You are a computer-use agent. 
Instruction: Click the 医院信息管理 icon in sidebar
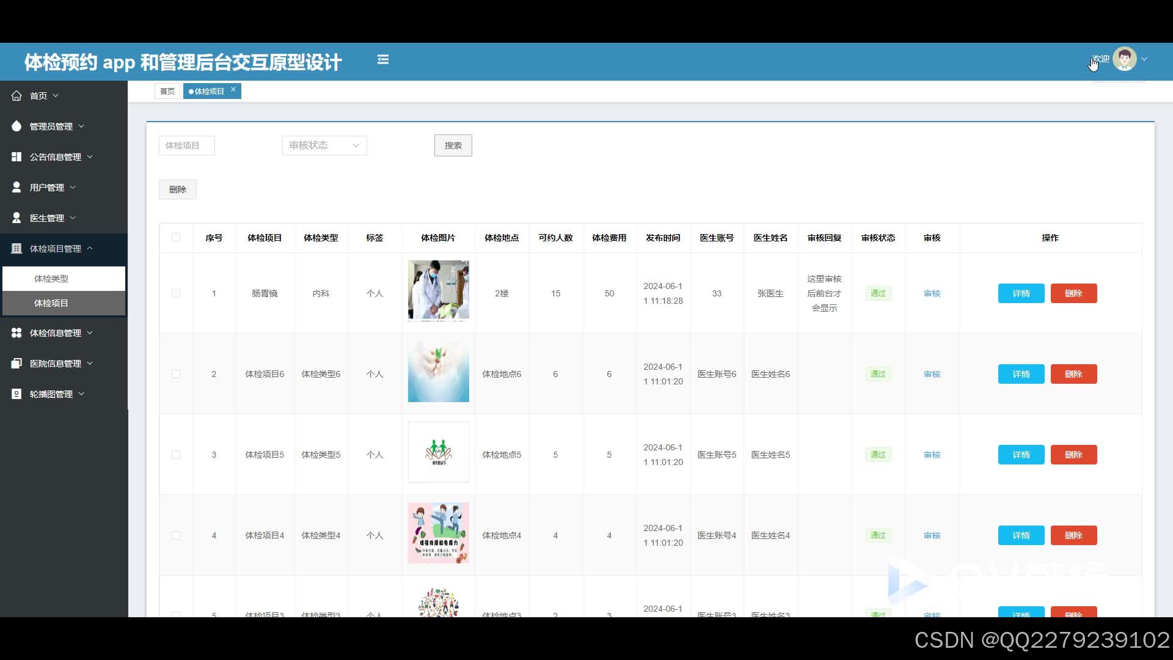(x=16, y=363)
